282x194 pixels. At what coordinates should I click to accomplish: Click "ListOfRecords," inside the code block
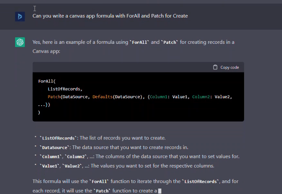[x=65, y=89]
